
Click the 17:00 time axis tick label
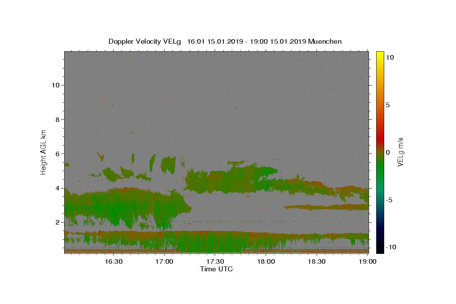[164, 261]
